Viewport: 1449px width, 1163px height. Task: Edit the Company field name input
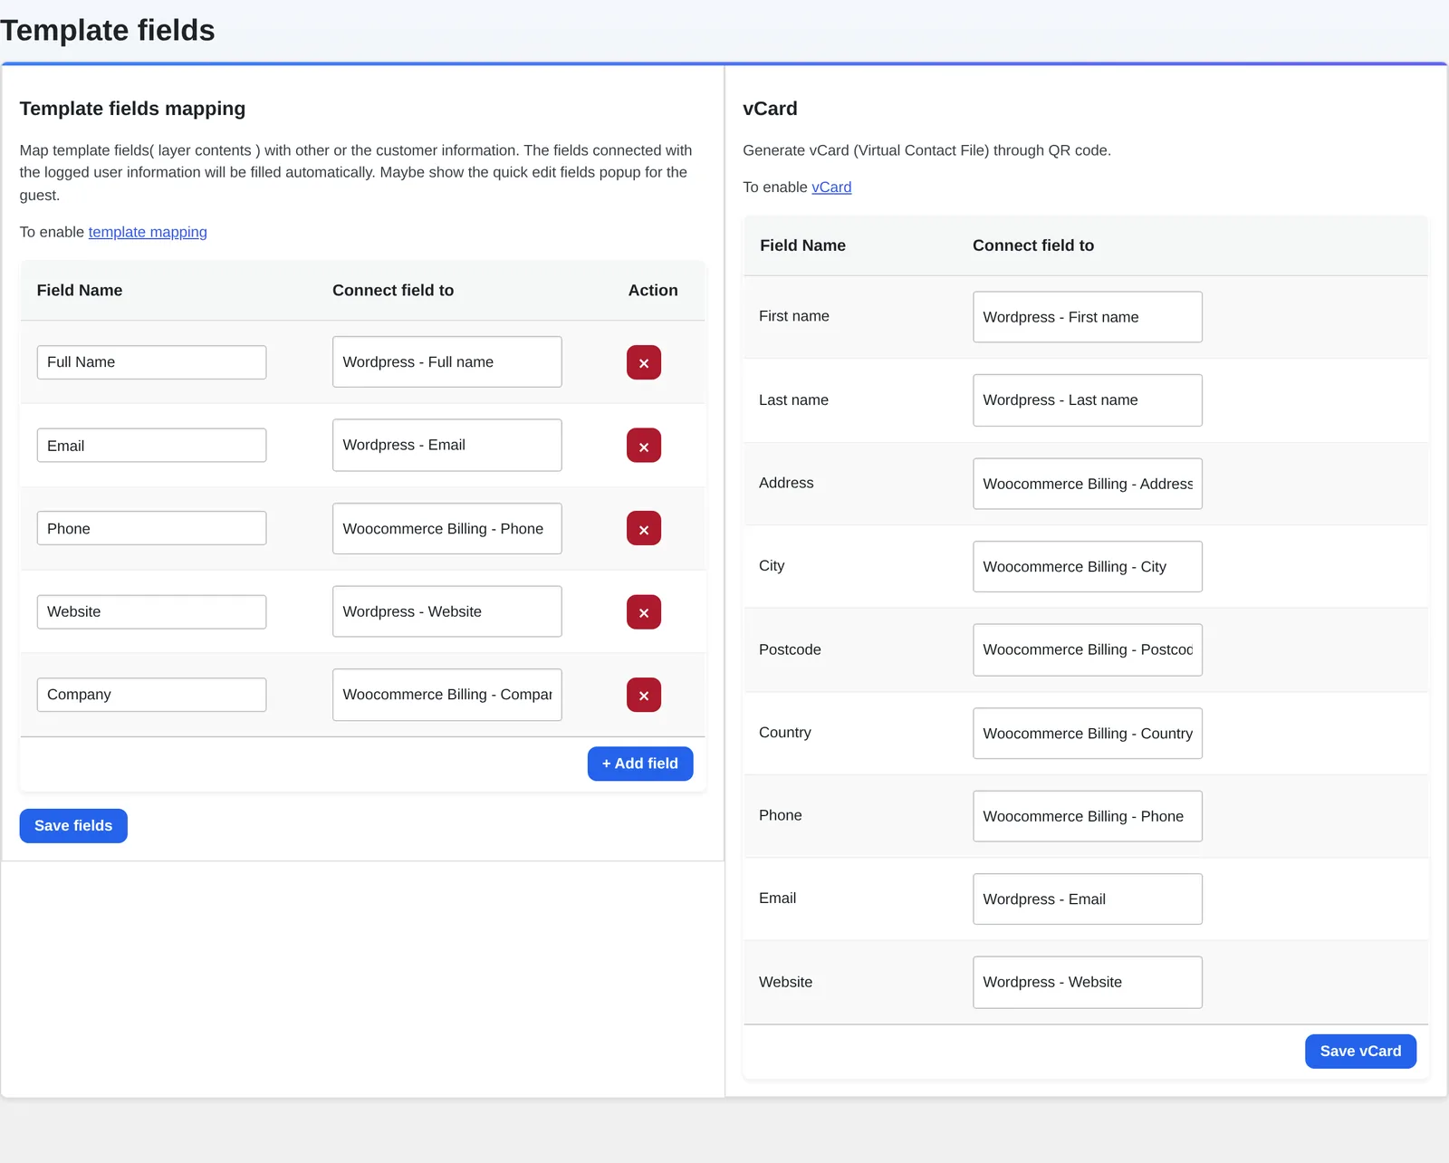tap(151, 695)
